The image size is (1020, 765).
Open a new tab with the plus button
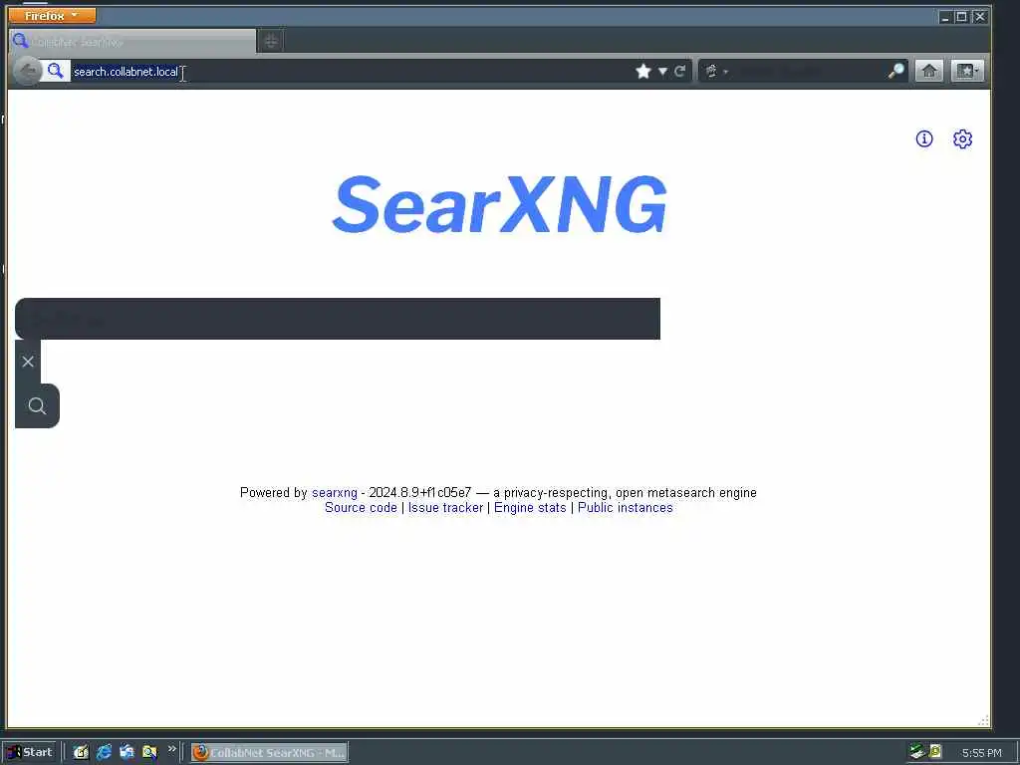tap(271, 42)
